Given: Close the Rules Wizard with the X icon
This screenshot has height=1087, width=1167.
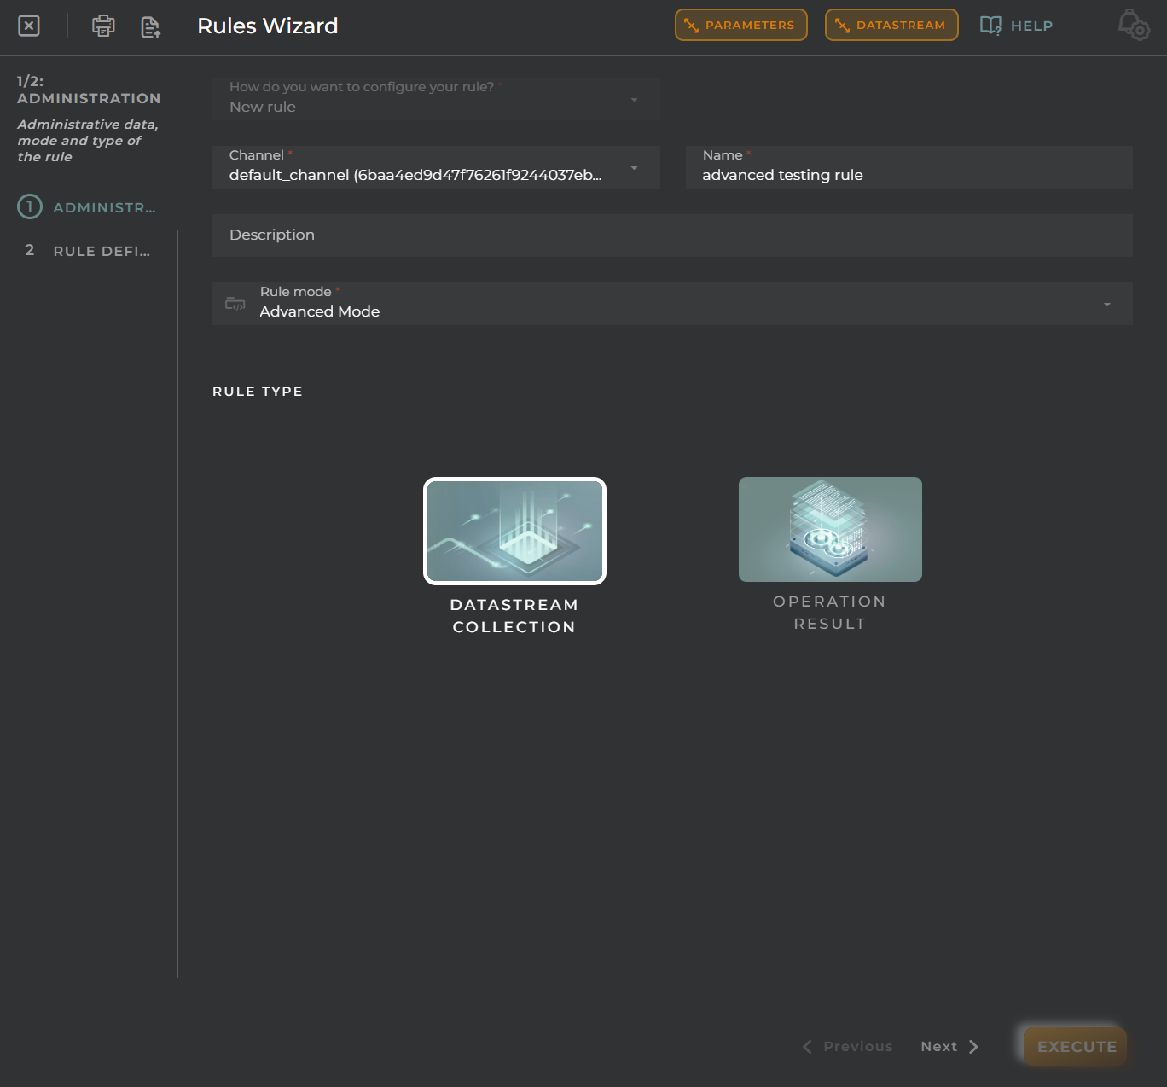Looking at the screenshot, I should click(29, 26).
